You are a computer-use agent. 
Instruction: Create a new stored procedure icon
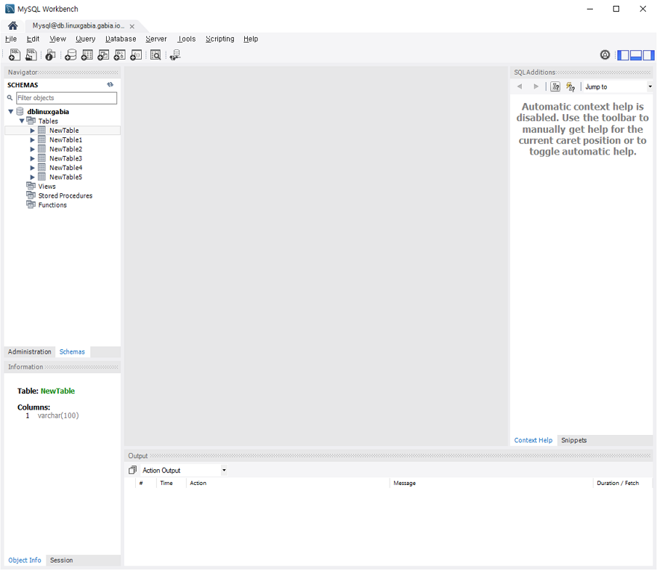click(120, 55)
